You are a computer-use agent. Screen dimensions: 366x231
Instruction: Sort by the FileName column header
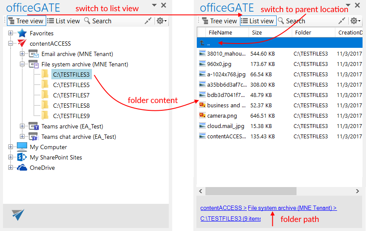[220, 32]
